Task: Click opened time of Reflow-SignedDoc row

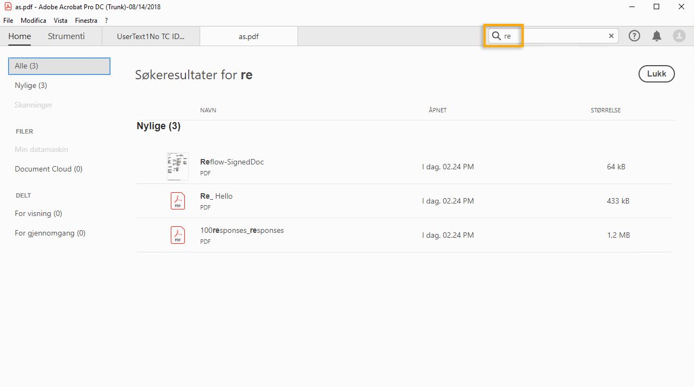Action: 448,167
